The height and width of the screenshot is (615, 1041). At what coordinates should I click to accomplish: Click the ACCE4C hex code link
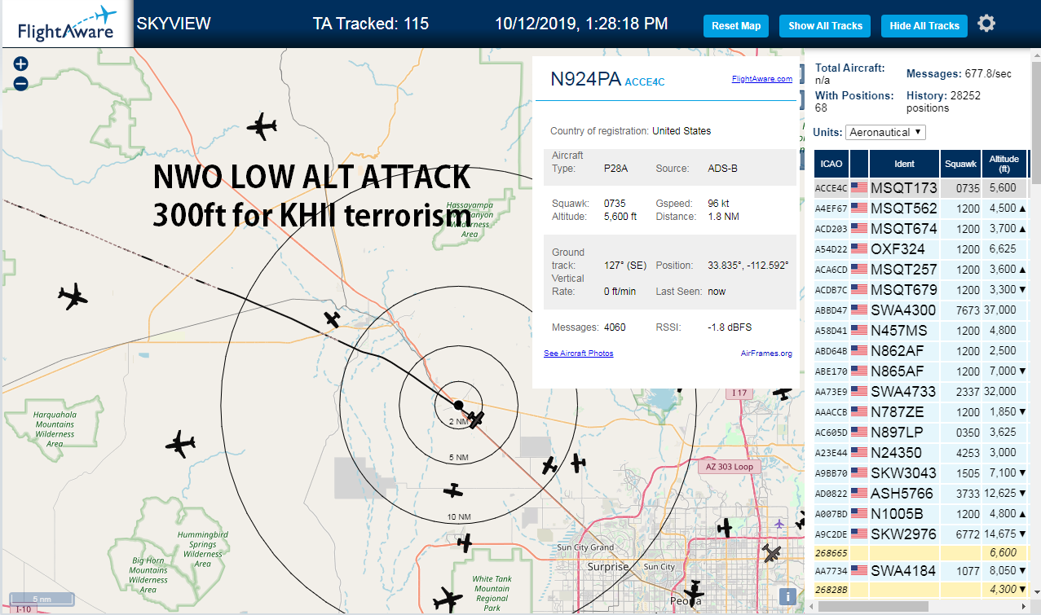[645, 81]
